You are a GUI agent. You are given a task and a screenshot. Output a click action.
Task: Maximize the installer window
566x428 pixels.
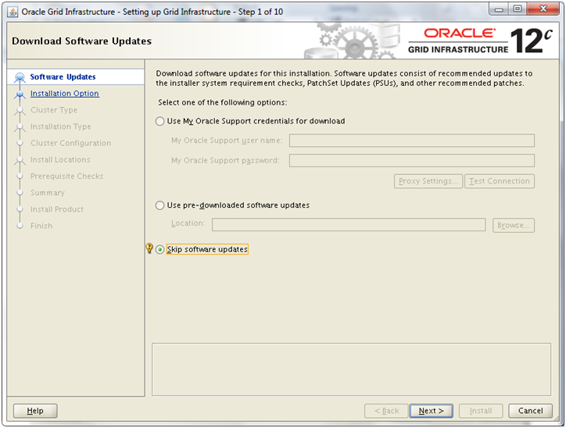coord(518,9)
